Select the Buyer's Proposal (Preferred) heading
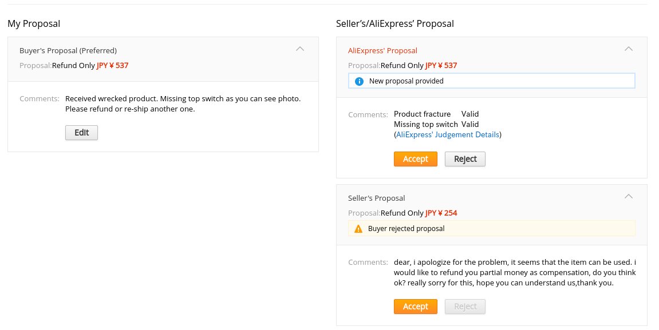This screenshot has width=659, height=330. coord(68,50)
